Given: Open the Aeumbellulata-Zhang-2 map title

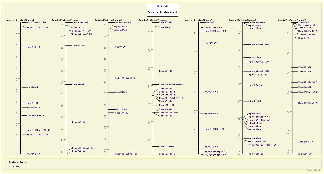Looking at the screenshot, I should pos(66,20).
